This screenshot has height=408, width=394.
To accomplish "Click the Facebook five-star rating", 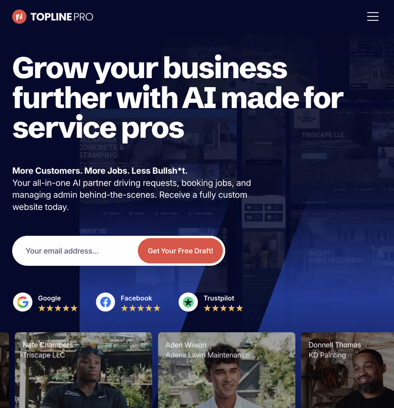I will pyautogui.click(x=141, y=308).
